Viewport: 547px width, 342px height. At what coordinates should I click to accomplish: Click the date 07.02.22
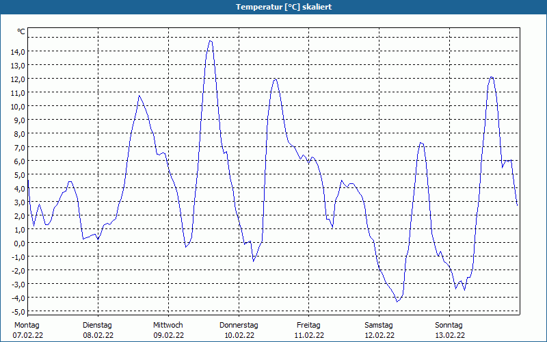coord(28,335)
